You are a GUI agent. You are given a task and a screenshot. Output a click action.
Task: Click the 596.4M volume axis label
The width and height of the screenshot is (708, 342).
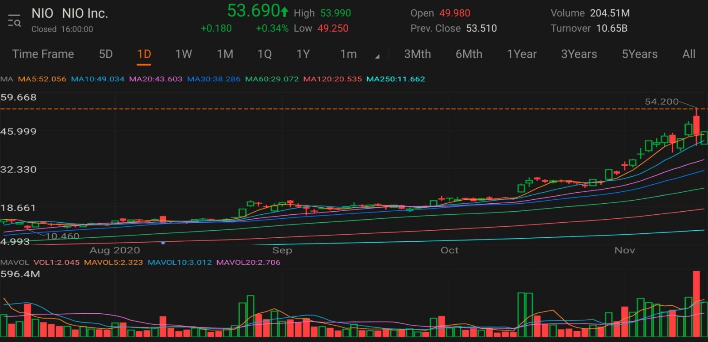pos(20,274)
